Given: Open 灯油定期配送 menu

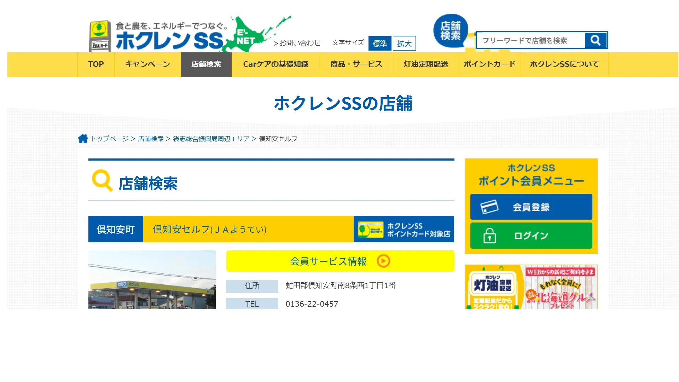Looking at the screenshot, I should [426, 64].
